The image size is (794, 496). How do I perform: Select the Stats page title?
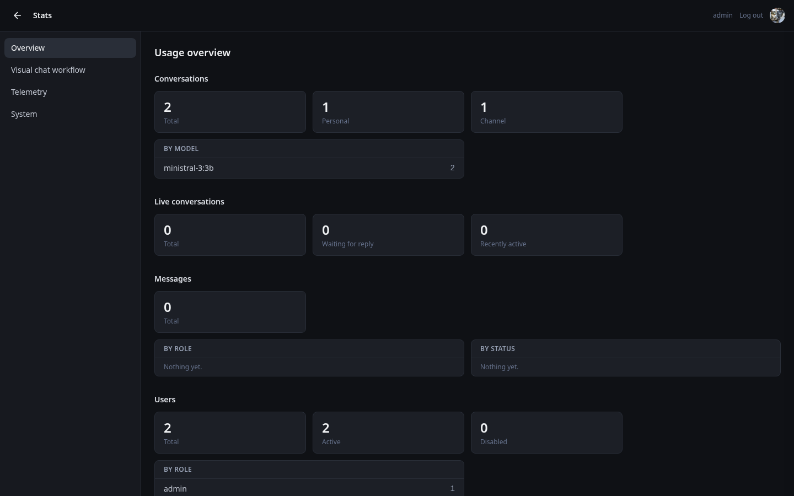pyautogui.click(x=42, y=15)
